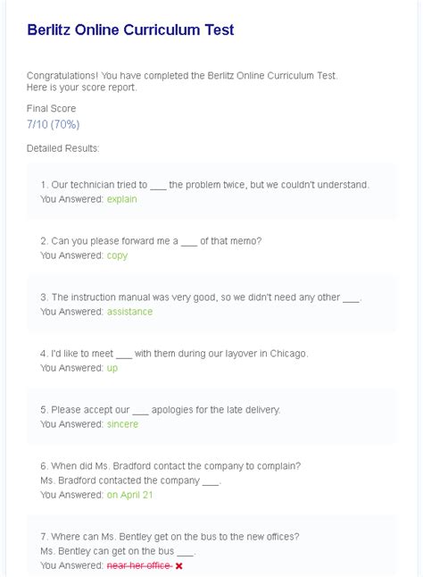Click question 3 about the instruction manual
Image resolution: width=423 pixels, height=577 pixels.
click(x=201, y=297)
